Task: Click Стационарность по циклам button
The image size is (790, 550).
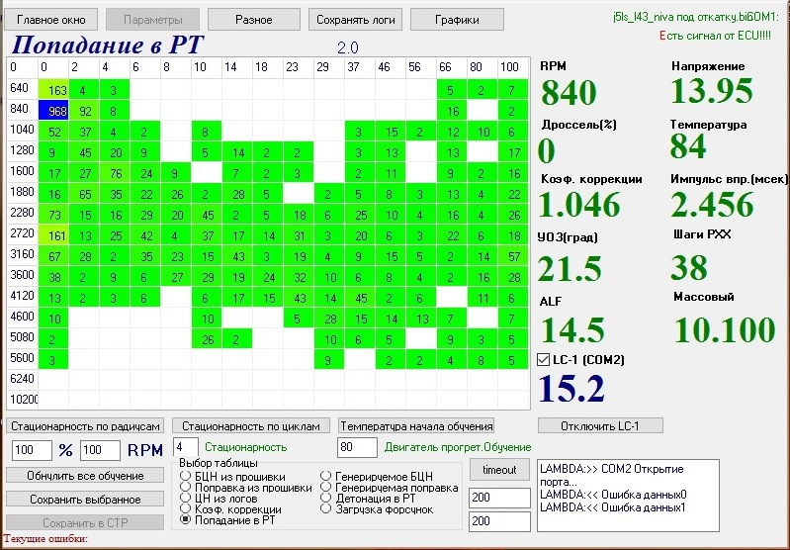Action: pos(251,426)
